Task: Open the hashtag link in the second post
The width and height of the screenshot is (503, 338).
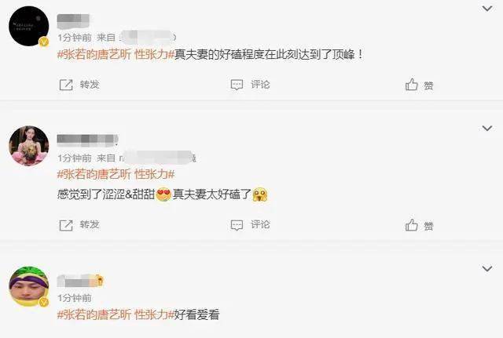Action: (116, 175)
